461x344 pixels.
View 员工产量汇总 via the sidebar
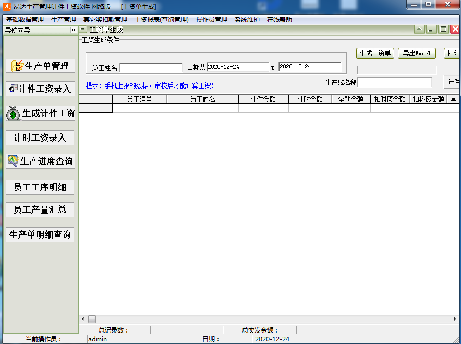coord(40,210)
